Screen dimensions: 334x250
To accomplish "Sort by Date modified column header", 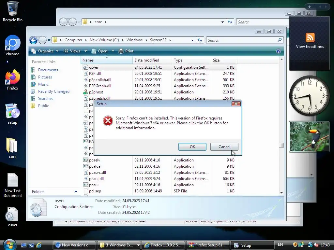I will [152, 60].
